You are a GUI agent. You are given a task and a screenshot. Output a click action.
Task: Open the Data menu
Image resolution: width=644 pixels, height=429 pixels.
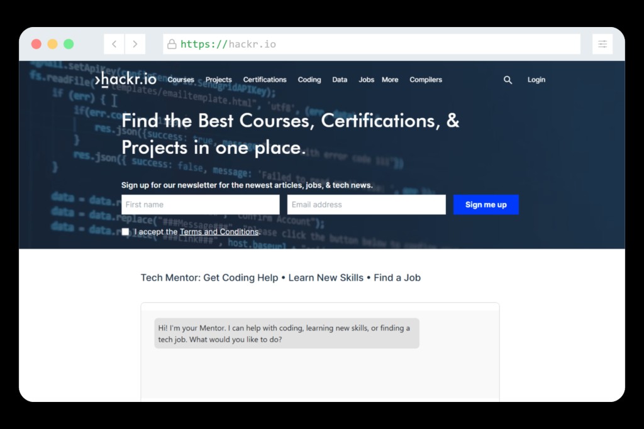(340, 80)
